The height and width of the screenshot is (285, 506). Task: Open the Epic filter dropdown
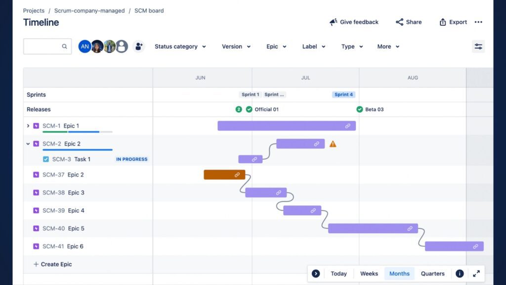[276, 47]
